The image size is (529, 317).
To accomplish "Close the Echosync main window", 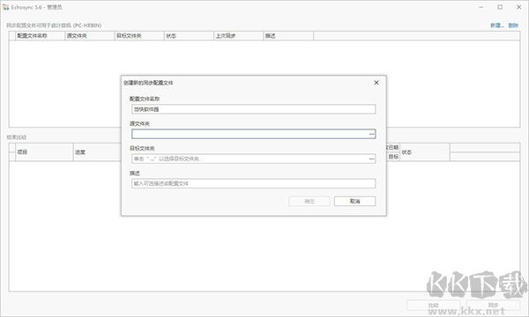I will pyautogui.click(x=519, y=7).
